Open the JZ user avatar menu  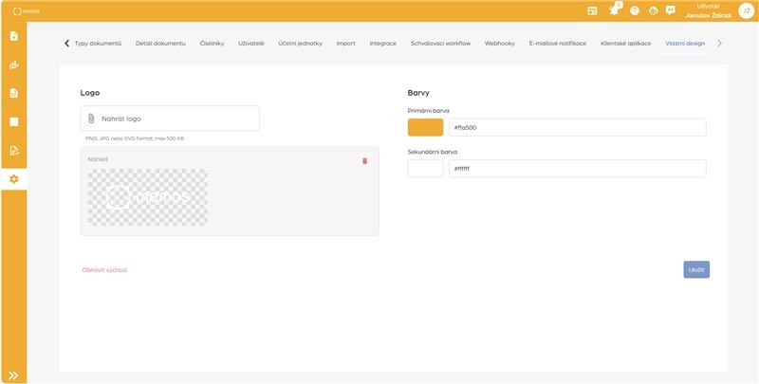(x=746, y=10)
